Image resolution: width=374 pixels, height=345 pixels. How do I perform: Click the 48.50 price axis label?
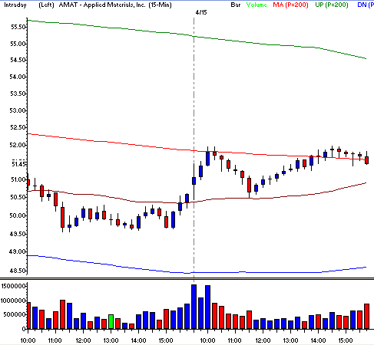click(18, 271)
